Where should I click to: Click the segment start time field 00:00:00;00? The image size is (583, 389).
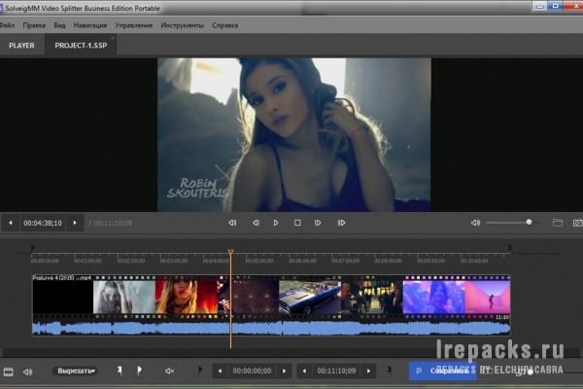(x=252, y=371)
